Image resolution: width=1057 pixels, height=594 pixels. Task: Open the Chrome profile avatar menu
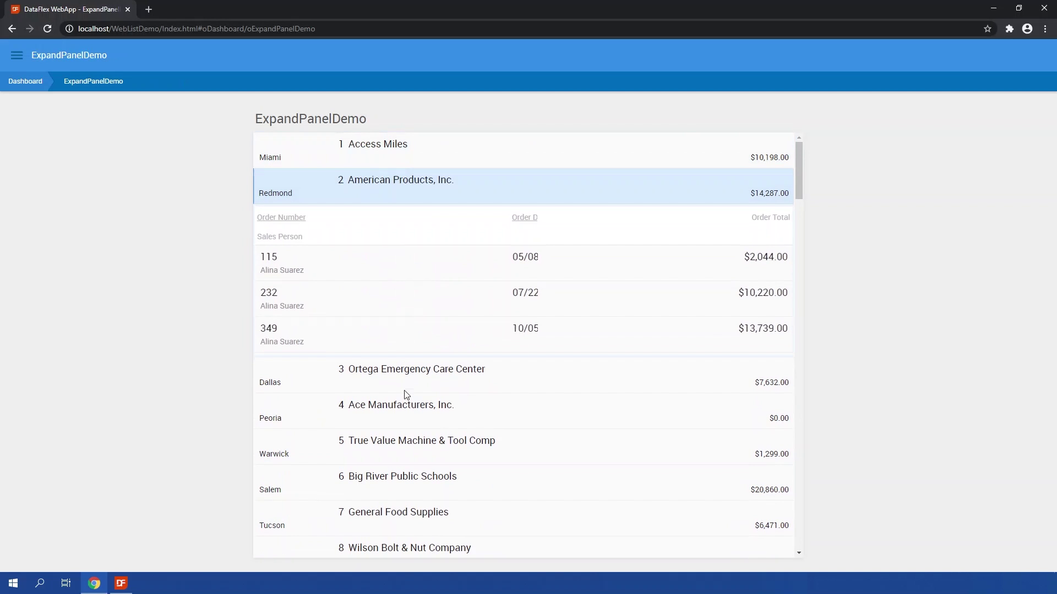click(x=1027, y=29)
